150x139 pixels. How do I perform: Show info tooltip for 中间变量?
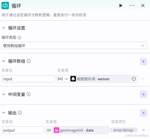29,94
